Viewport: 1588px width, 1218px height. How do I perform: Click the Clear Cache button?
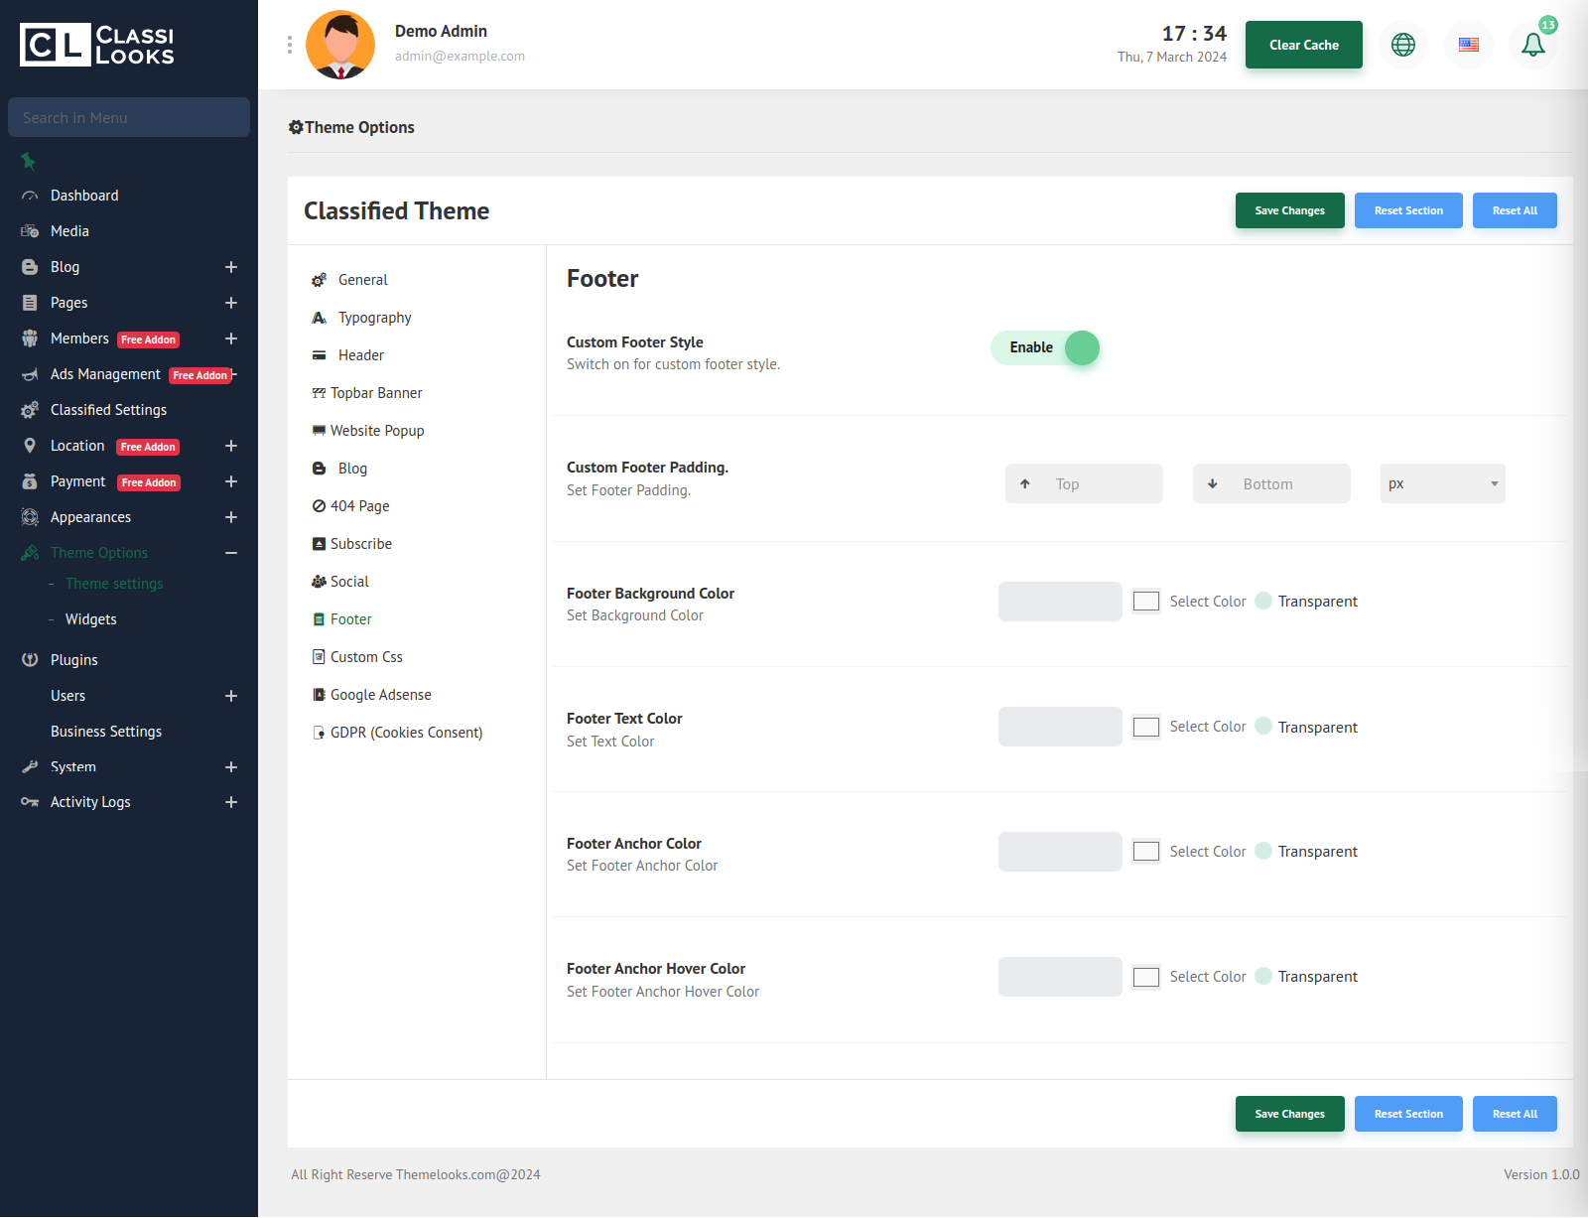coord(1303,45)
